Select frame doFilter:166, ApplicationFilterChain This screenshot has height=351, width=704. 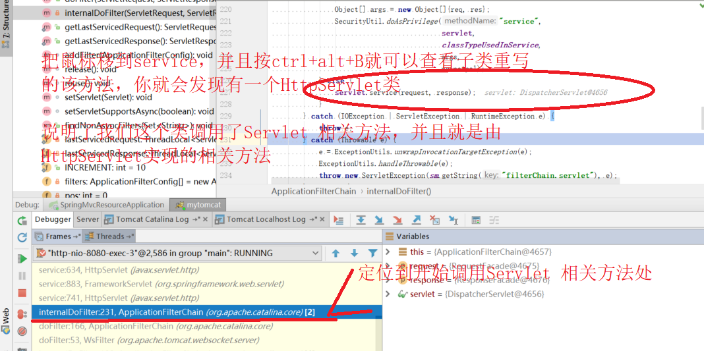click(206, 327)
